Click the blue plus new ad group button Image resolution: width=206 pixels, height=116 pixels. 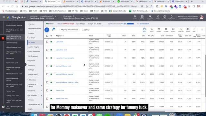47,30
